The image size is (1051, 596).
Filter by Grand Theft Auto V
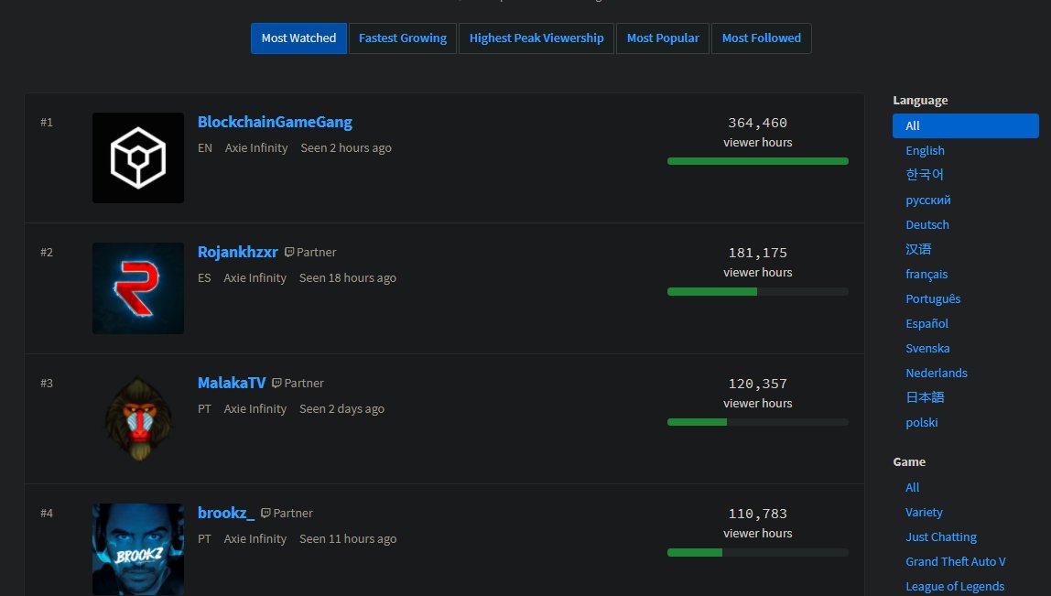pos(955,562)
